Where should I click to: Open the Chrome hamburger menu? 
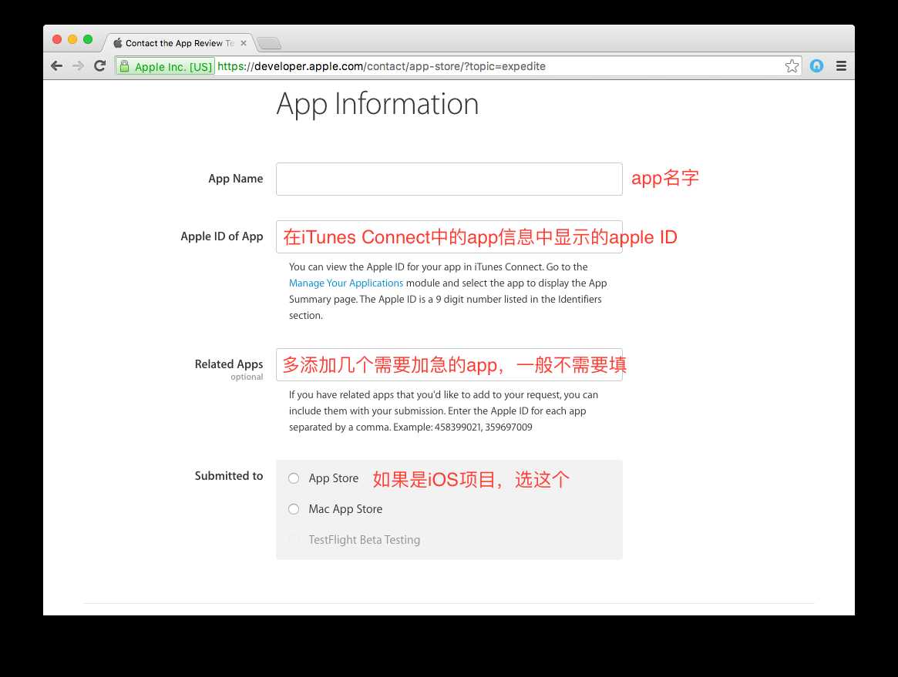pyautogui.click(x=841, y=65)
